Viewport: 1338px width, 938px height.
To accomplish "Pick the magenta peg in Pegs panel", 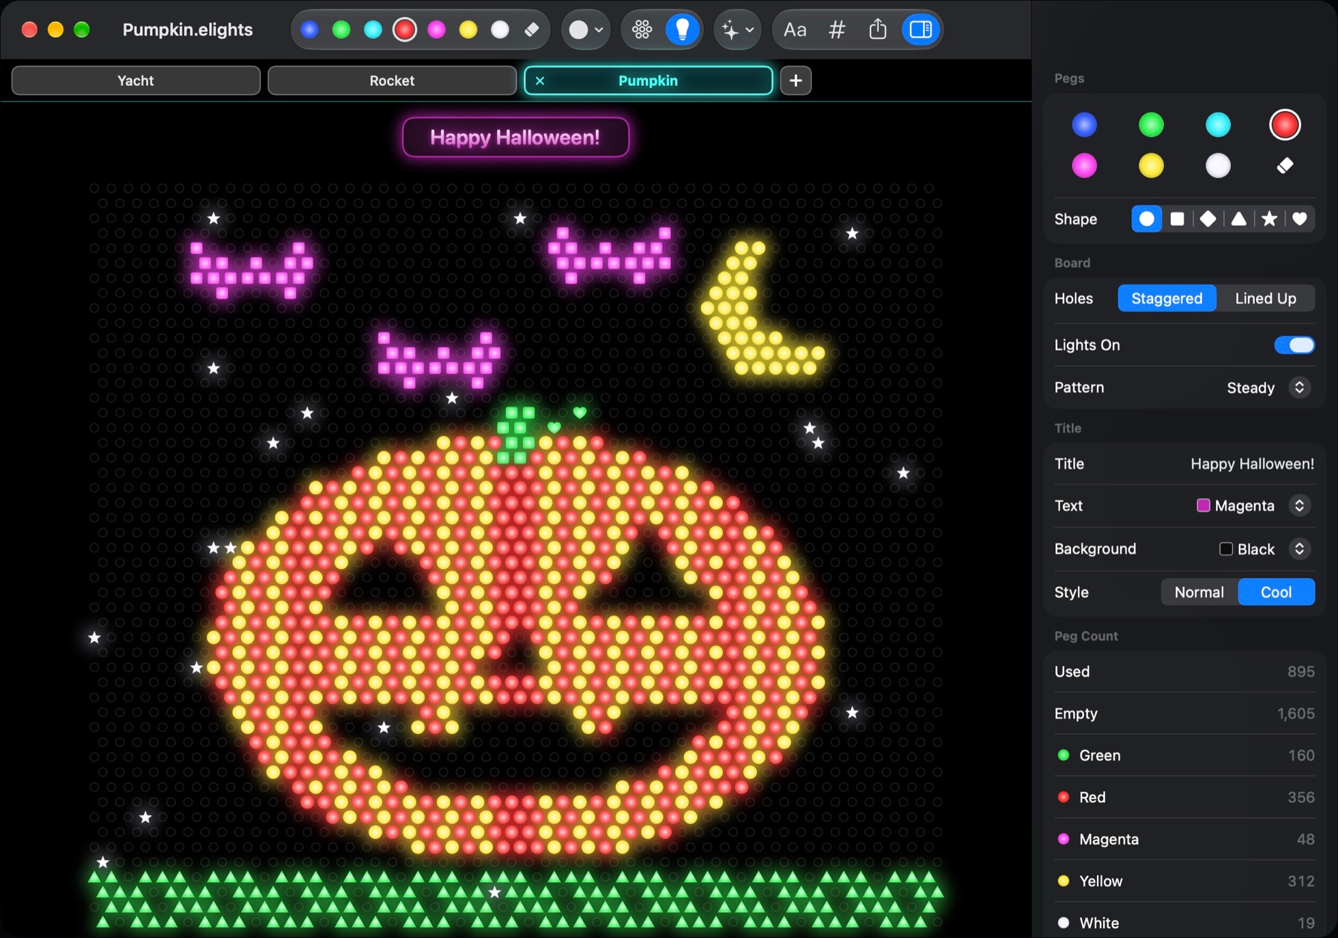I will pyautogui.click(x=1084, y=166).
